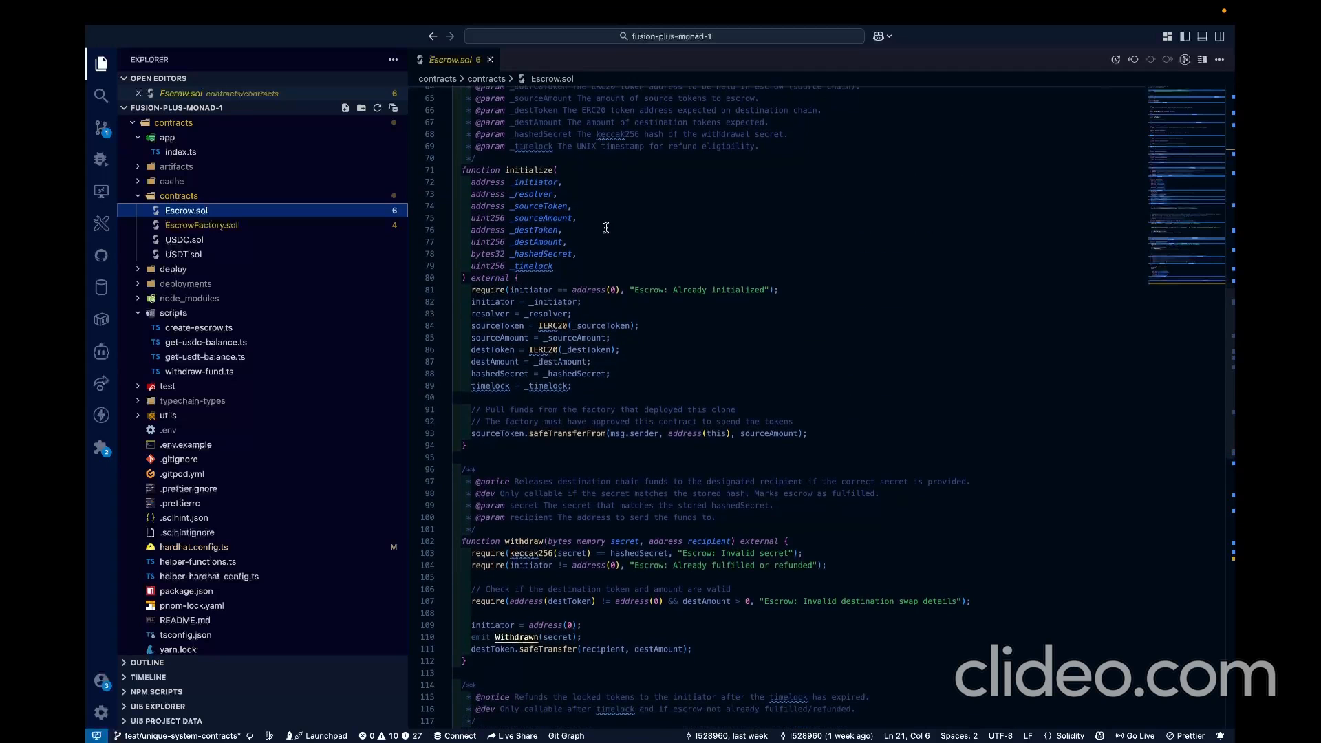Image resolution: width=1321 pixels, height=743 pixels.
Task: Go to next change icon in editor toolbar
Action: 1168,60
